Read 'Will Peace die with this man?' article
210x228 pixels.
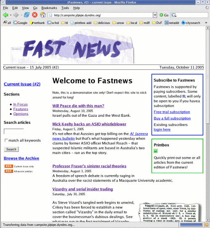tap(78, 106)
